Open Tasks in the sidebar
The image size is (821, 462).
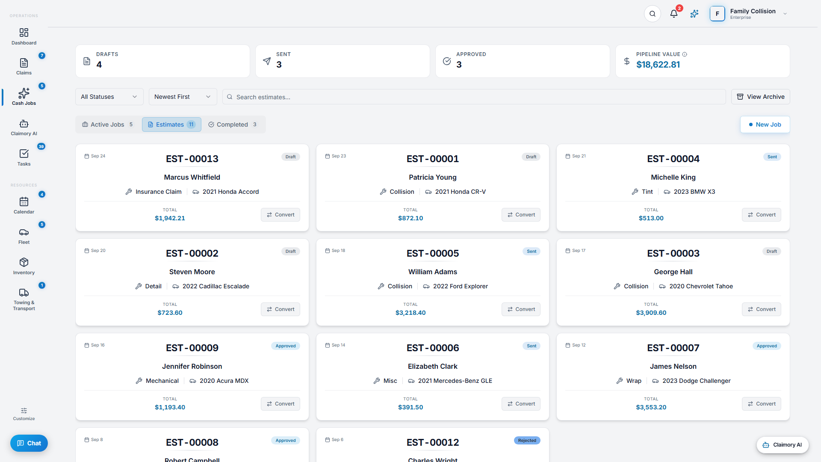click(24, 157)
